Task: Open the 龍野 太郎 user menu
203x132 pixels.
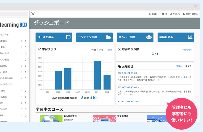Action: point(190,14)
